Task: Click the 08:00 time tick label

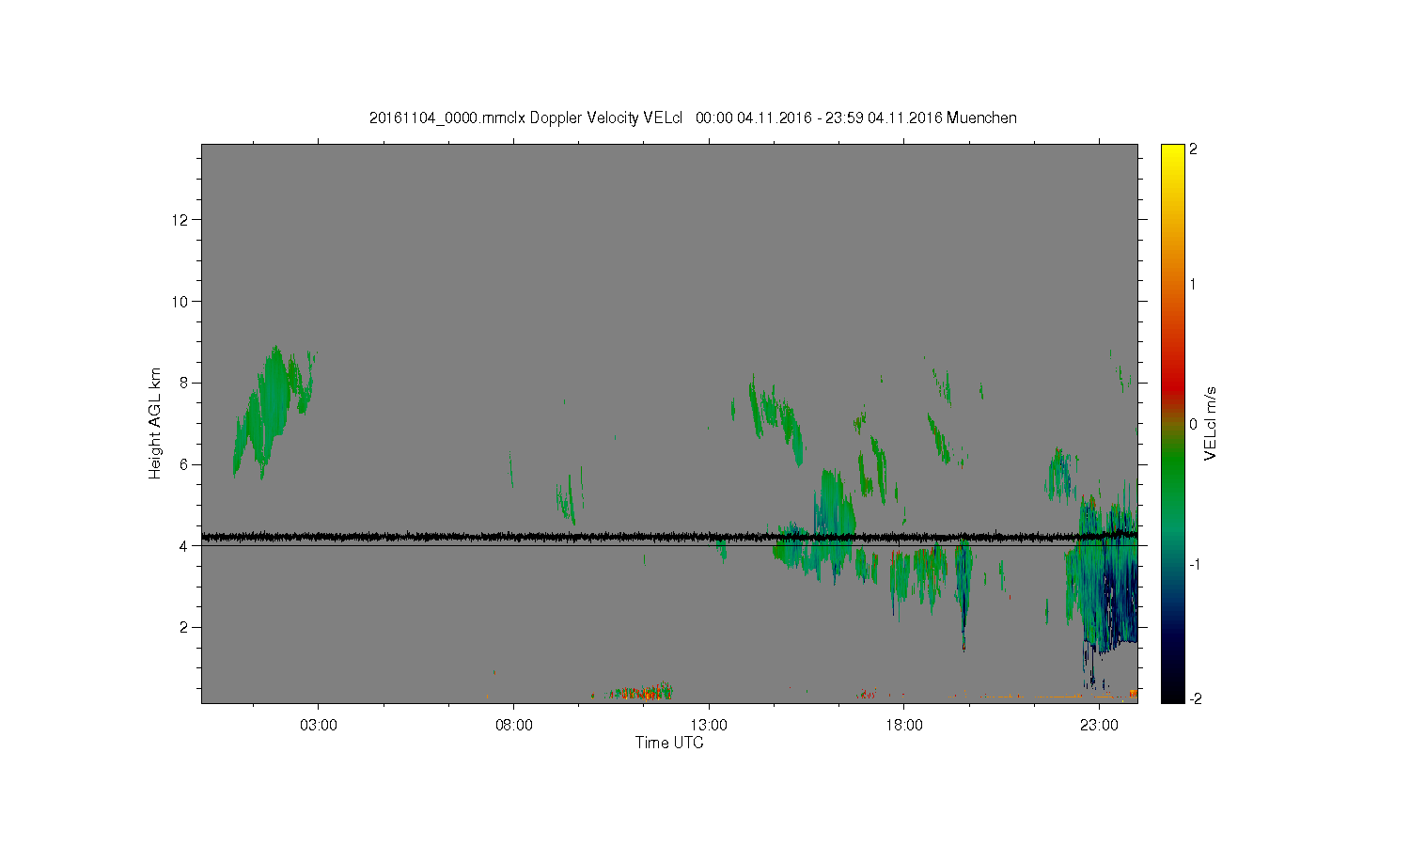Action: [x=514, y=725]
